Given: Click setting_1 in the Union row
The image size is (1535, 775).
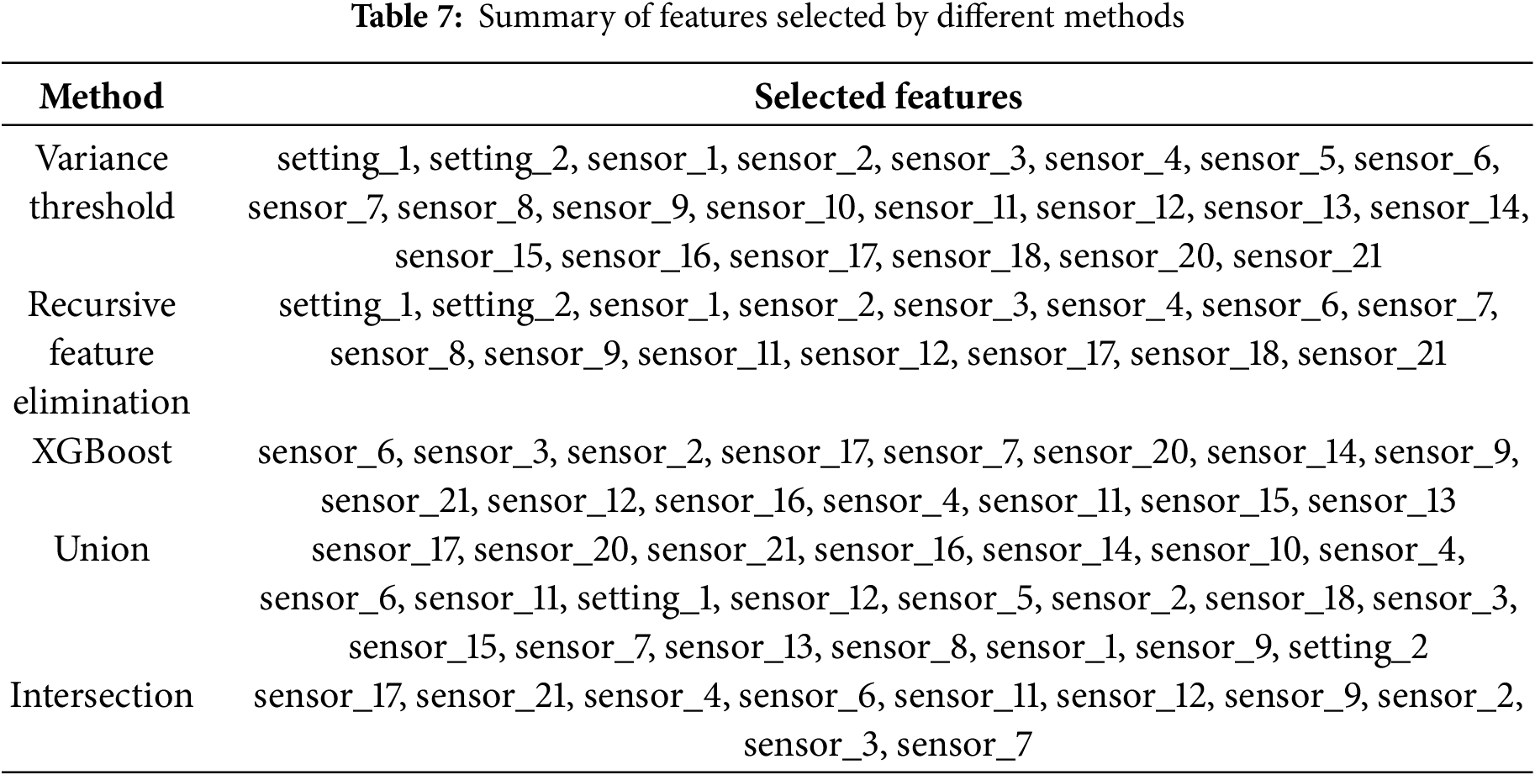Looking at the screenshot, I should (x=645, y=598).
